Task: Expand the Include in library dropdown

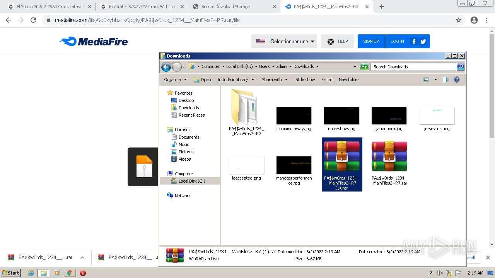Action: point(236,80)
